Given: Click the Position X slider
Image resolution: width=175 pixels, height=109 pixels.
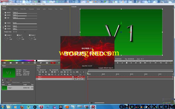Looking at the screenshot, I should (25, 13).
